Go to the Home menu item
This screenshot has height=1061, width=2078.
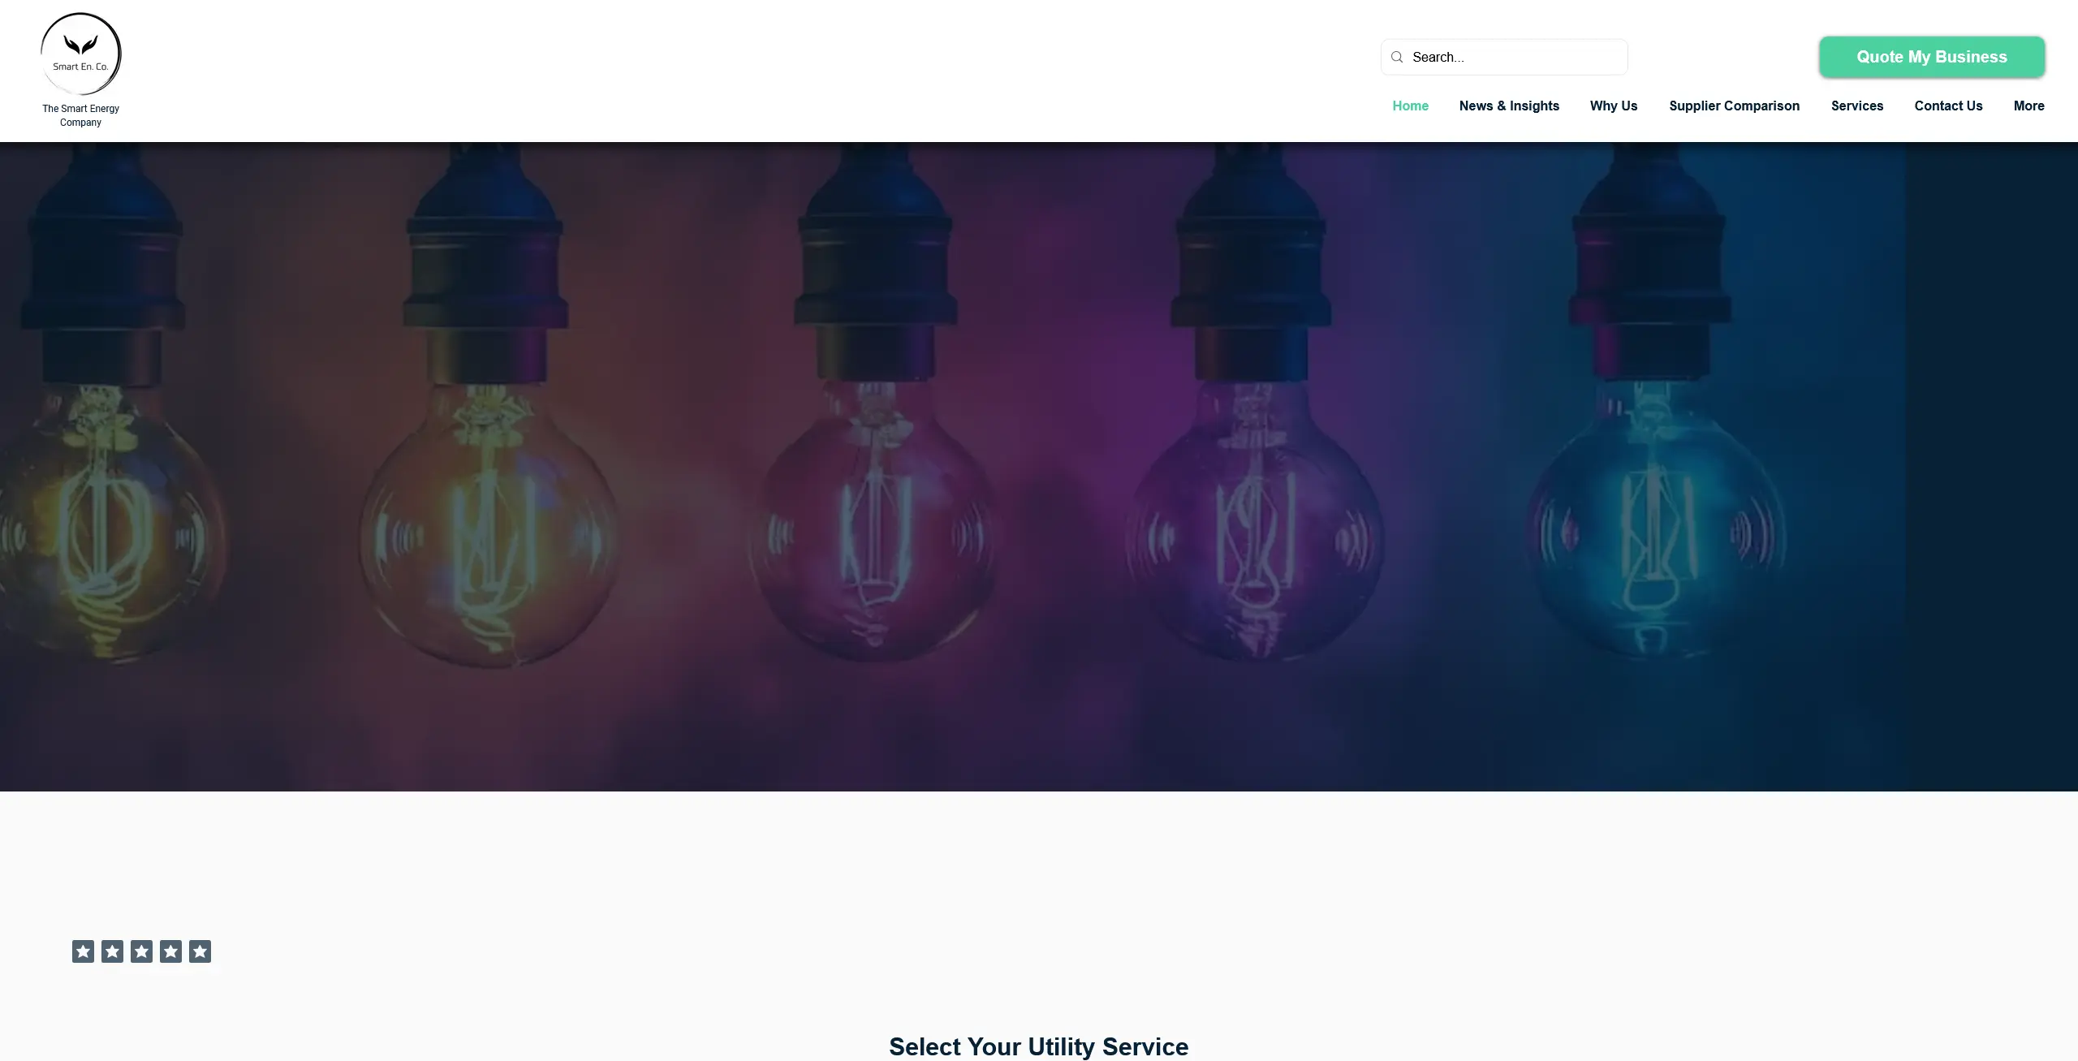coord(1410,106)
